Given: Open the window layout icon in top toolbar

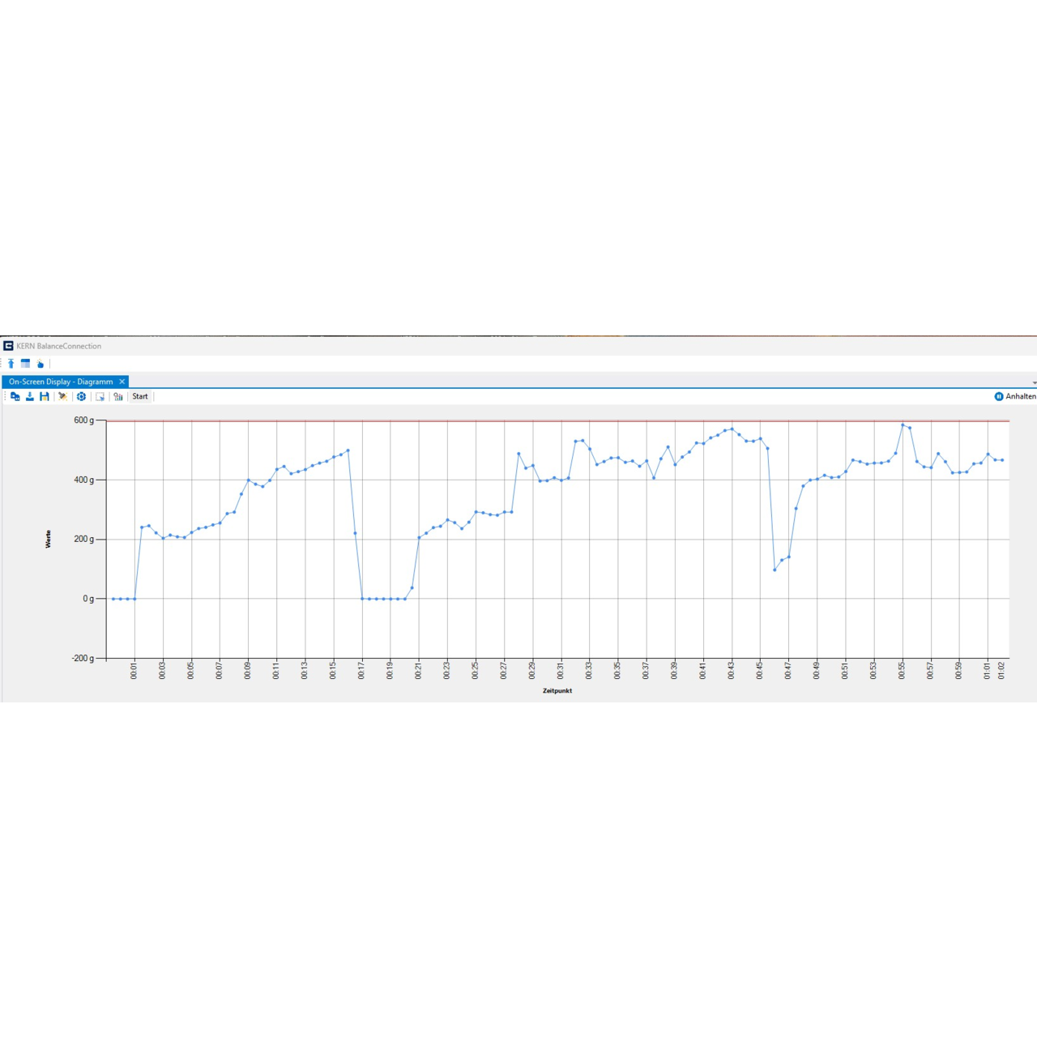Looking at the screenshot, I should pyautogui.click(x=25, y=364).
